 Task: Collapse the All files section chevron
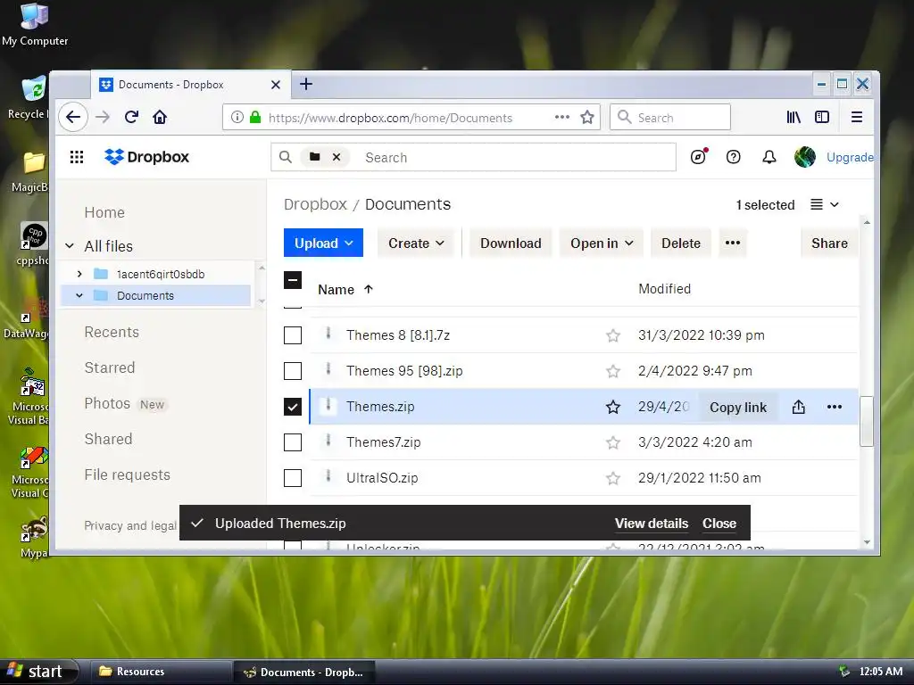pyautogui.click(x=70, y=246)
